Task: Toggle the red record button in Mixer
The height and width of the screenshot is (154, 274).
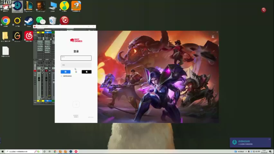Action: pyautogui.click(x=46, y=71)
